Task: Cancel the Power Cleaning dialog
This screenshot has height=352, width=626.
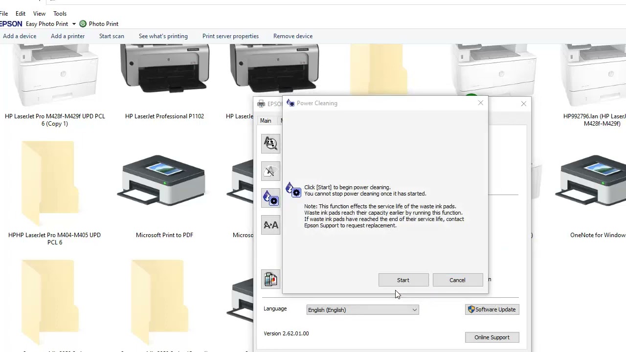Action: pyautogui.click(x=457, y=280)
